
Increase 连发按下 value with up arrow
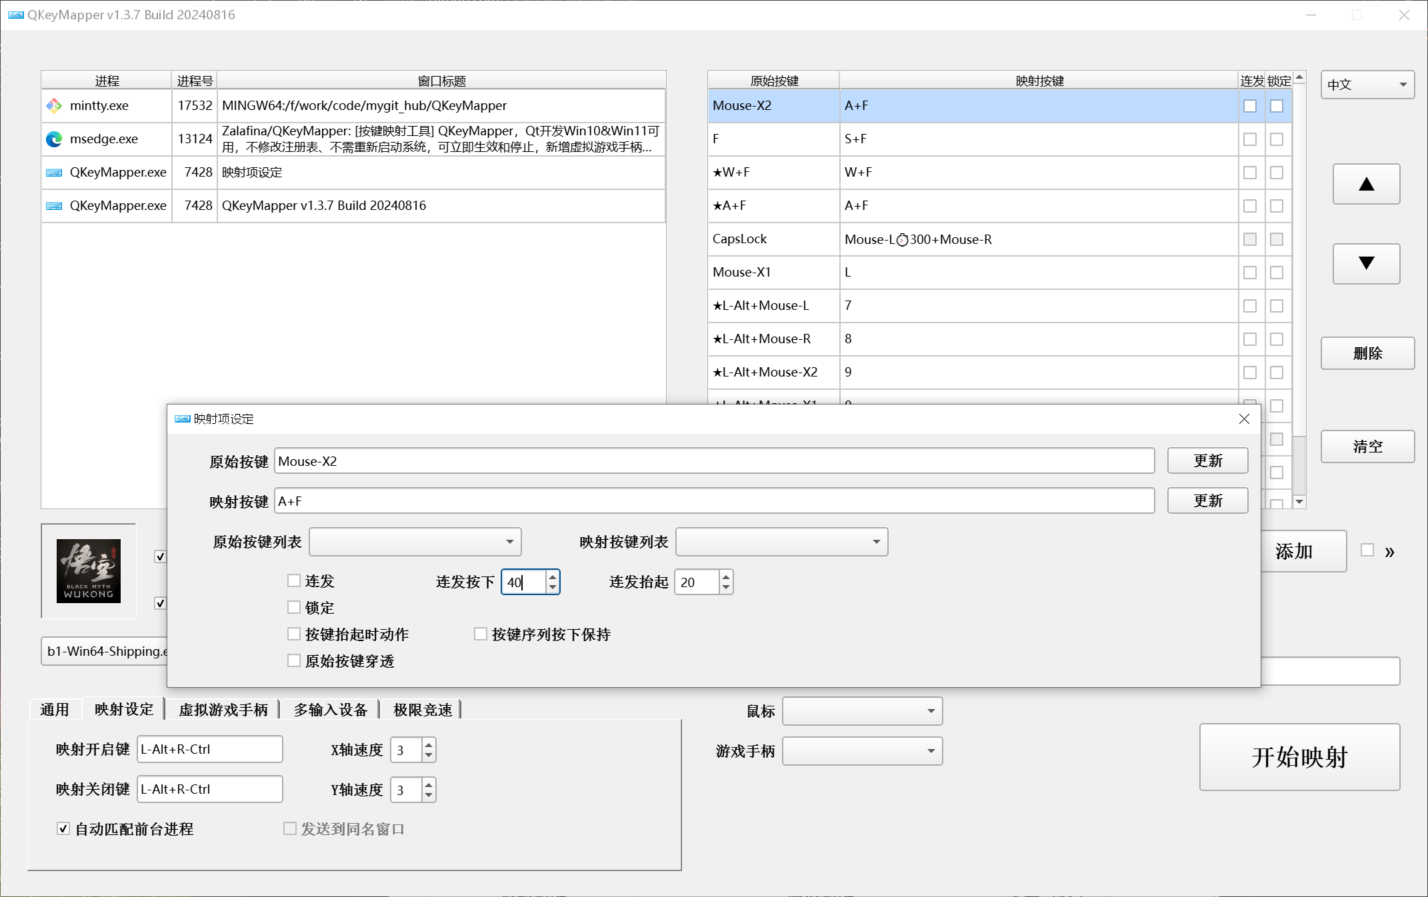[x=553, y=576]
